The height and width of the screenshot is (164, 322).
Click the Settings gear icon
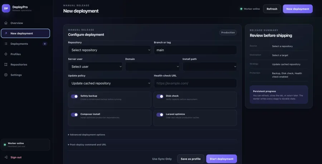tap(6, 75)
